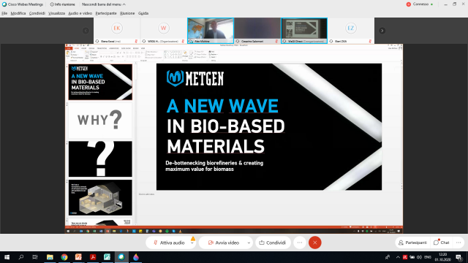Open Windows Start menu
The image size is (468, 263).
7,257
